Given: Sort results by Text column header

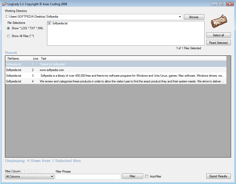Looking at the screenshot, I should tap(132, 59).
